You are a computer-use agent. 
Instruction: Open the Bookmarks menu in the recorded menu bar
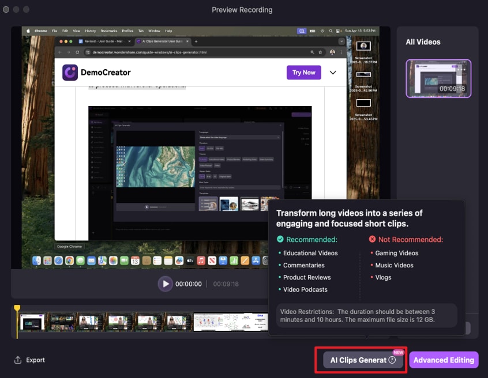(x=109, y=31)
